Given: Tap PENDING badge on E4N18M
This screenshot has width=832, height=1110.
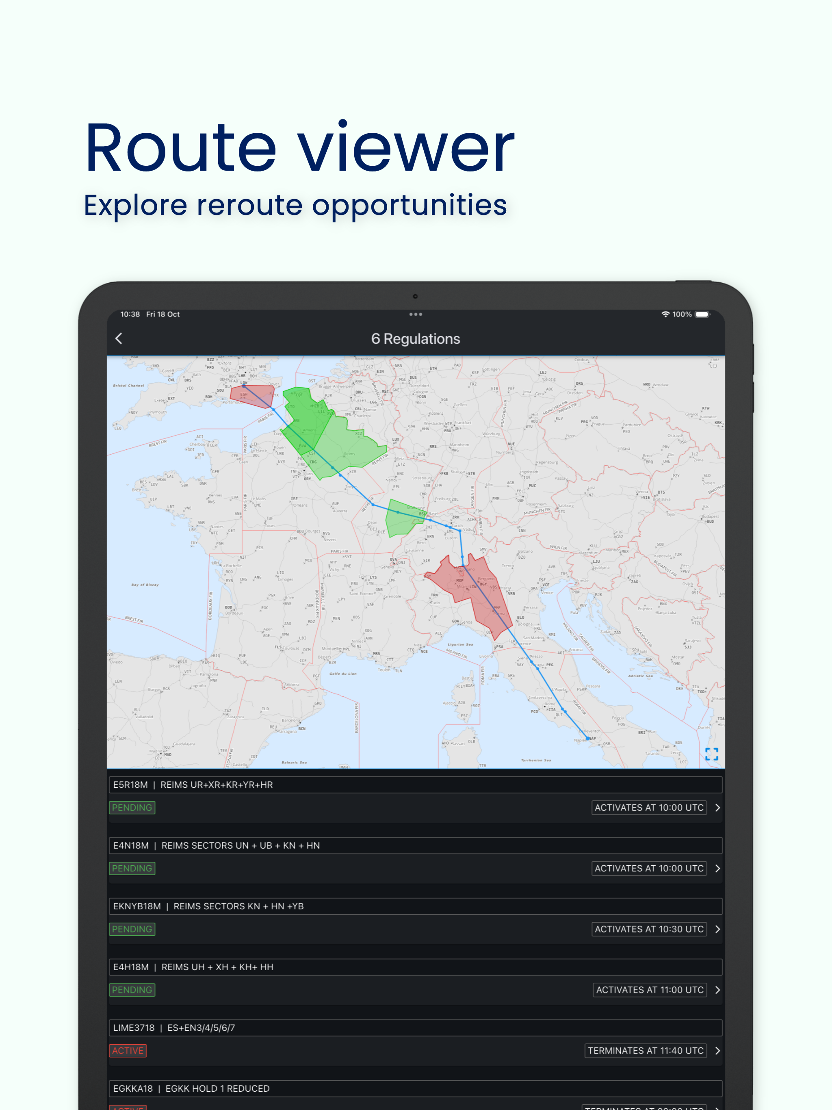Looking at the screenshot, I should pyautogui.click(x=132, y=868).
